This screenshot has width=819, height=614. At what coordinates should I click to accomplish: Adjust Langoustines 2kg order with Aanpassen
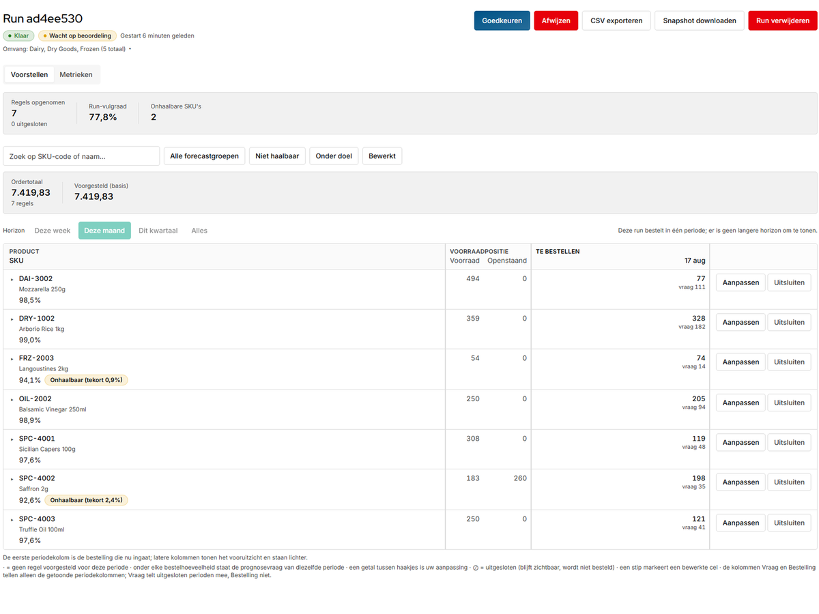(741, 362)
